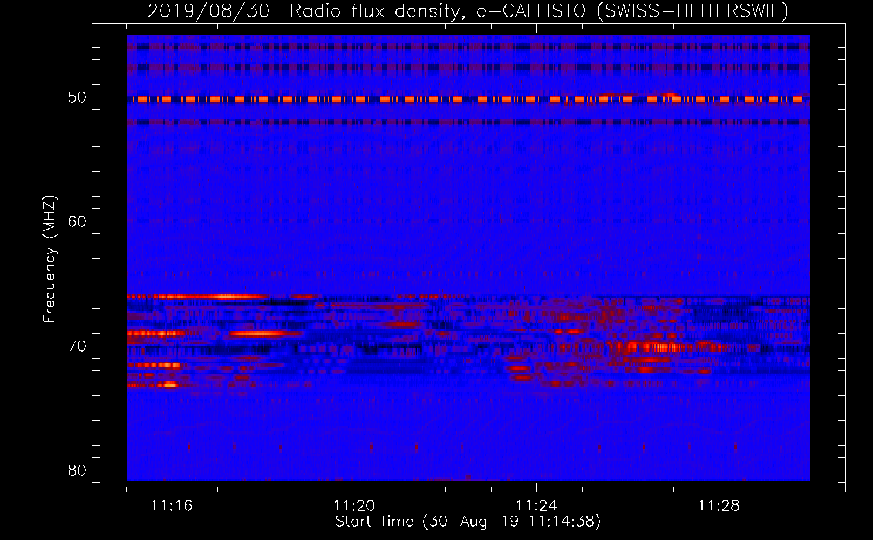Click the 50 frequency tick label
The image size is (873, 540).
coord(77,98)
